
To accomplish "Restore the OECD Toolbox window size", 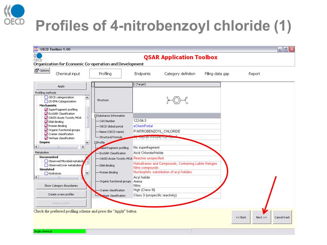I will point(286,49).
